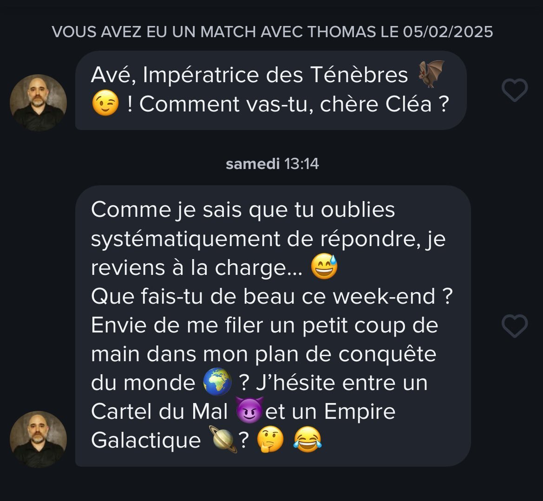
Task: Click the match date 05/02/2025
Action: point(448,32)
